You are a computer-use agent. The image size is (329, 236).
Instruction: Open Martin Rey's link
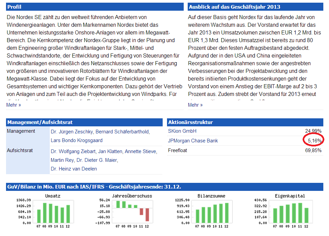click(62, 160)
